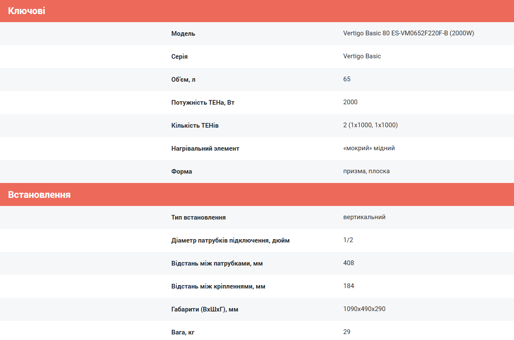This screenshot has width=514, height=340.
Task: Select the model value 'Vertigo Basic 80 ES-VM0652F220F-B (2000W)'
Action: coord(409,33)
